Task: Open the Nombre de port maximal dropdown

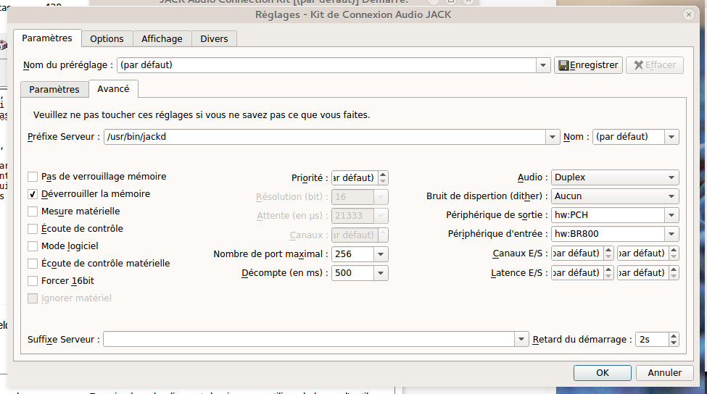Action: [x=381, y=254]
